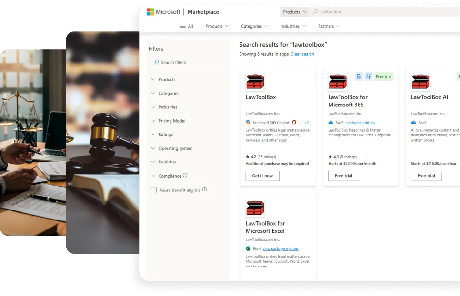Click the (35 ratings) text

(x=266, y=157)
